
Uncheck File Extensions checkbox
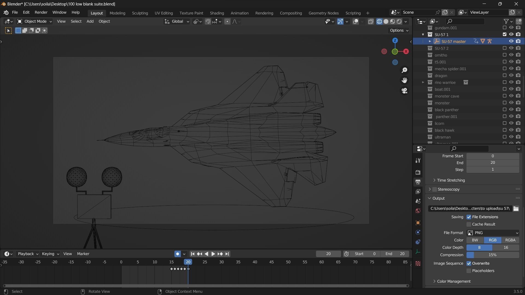[469, 217]
